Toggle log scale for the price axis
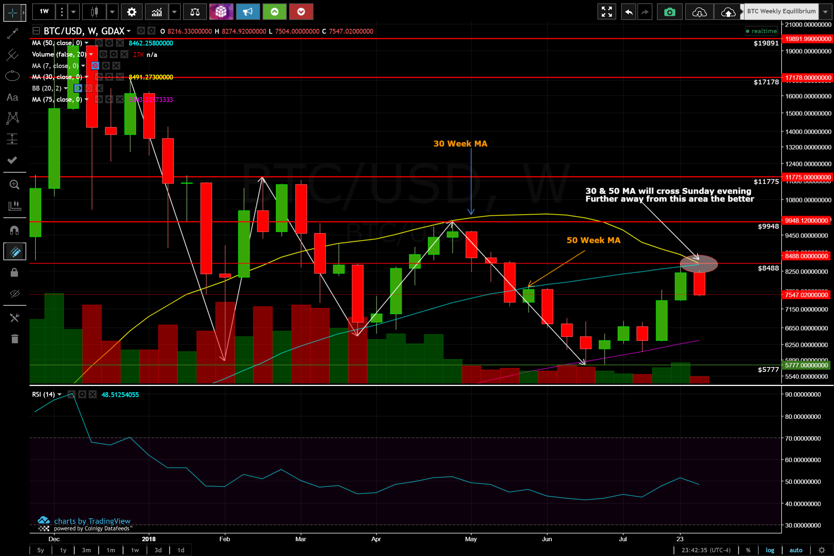834x556 pixels. point(770,550)
